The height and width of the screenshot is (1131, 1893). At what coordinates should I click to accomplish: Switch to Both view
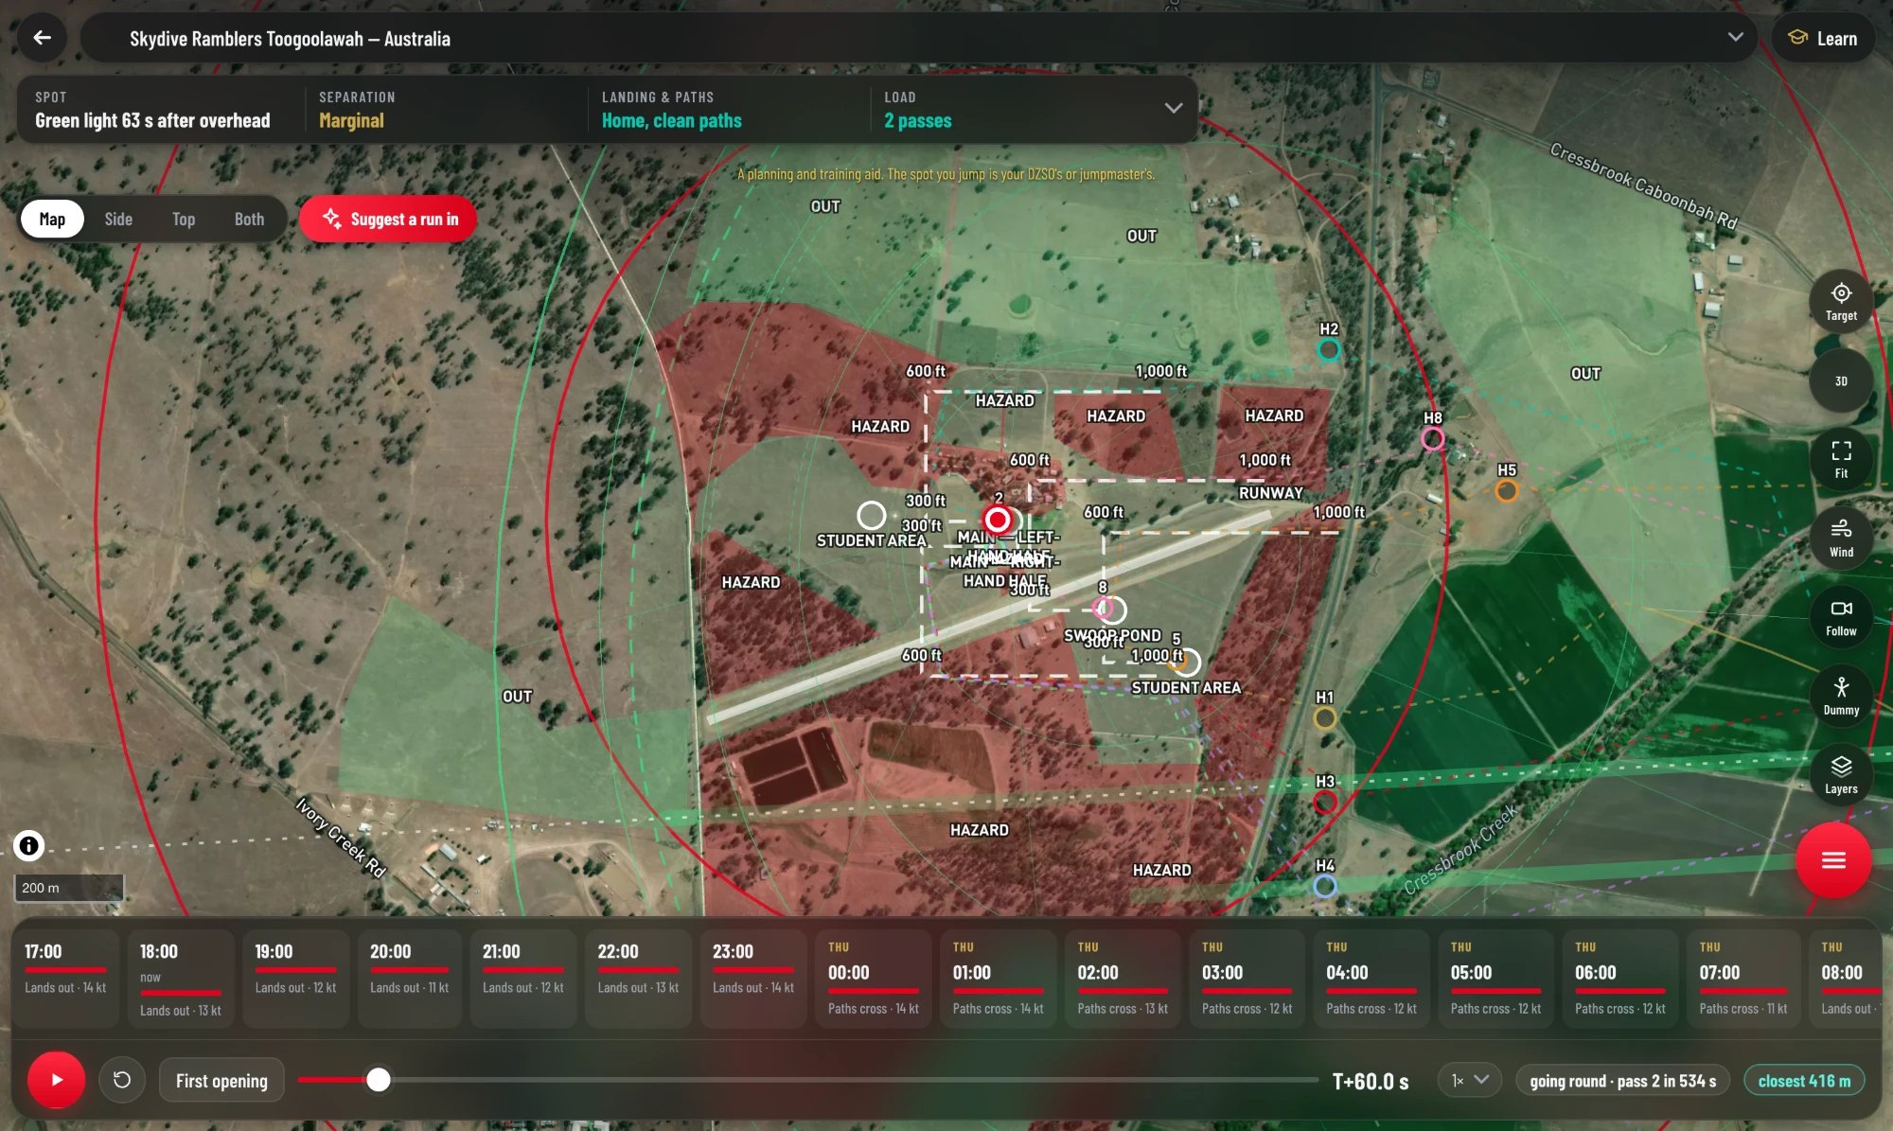point(249,219)
